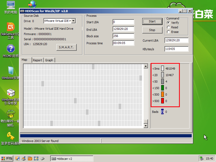
Task: Click the Start scan button
Action: tap(152, 21)
